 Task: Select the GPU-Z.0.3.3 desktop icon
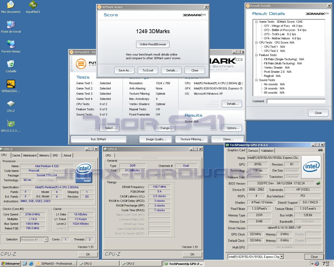11,126
